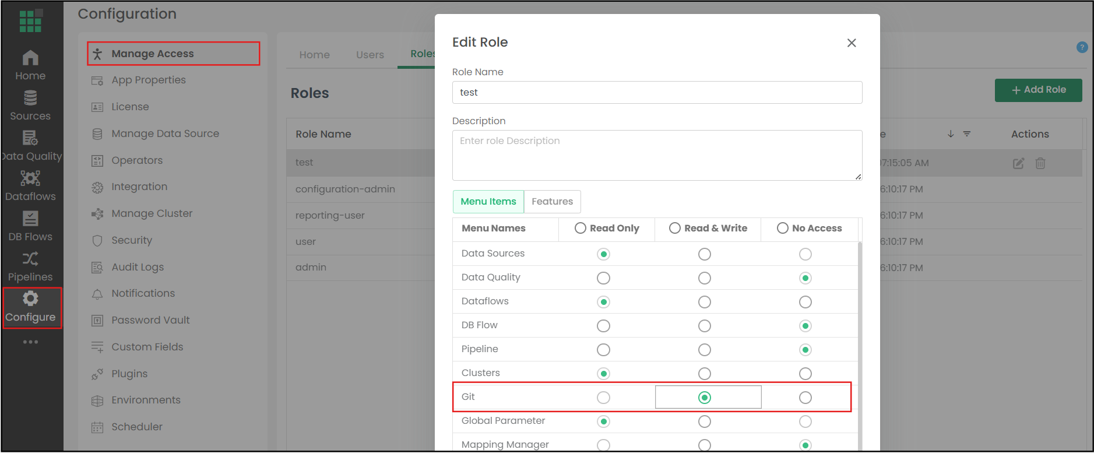Image resolution: width=1094 pixels, height=453 pixels.
Task: Switch to the Features tab in dialog
Action: (552, 202)
